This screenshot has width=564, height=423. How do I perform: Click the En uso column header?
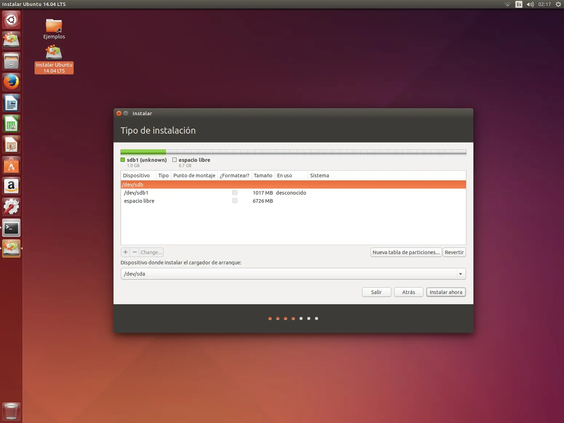coord(291,175)
